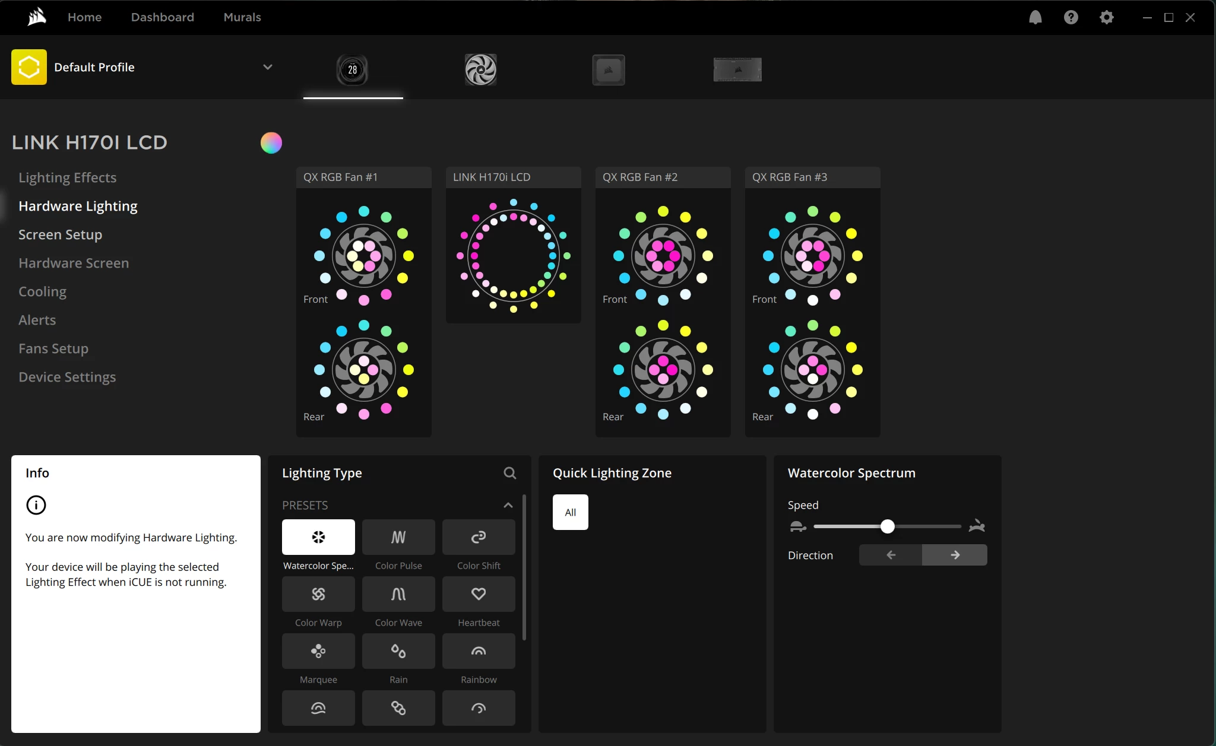Choose the Color Warp effect icon
This screenshot has width=1216, height=746.
tap(318, 594)
